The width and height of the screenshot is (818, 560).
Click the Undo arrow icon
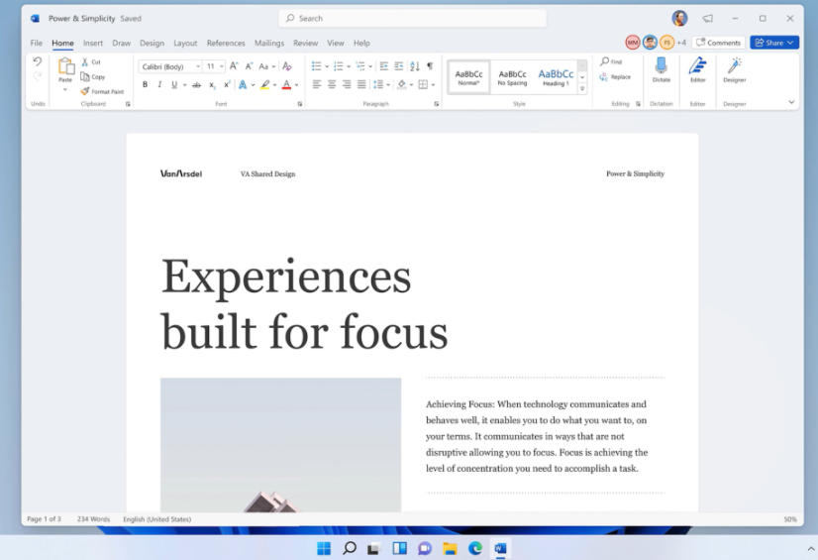coord(38,61)
